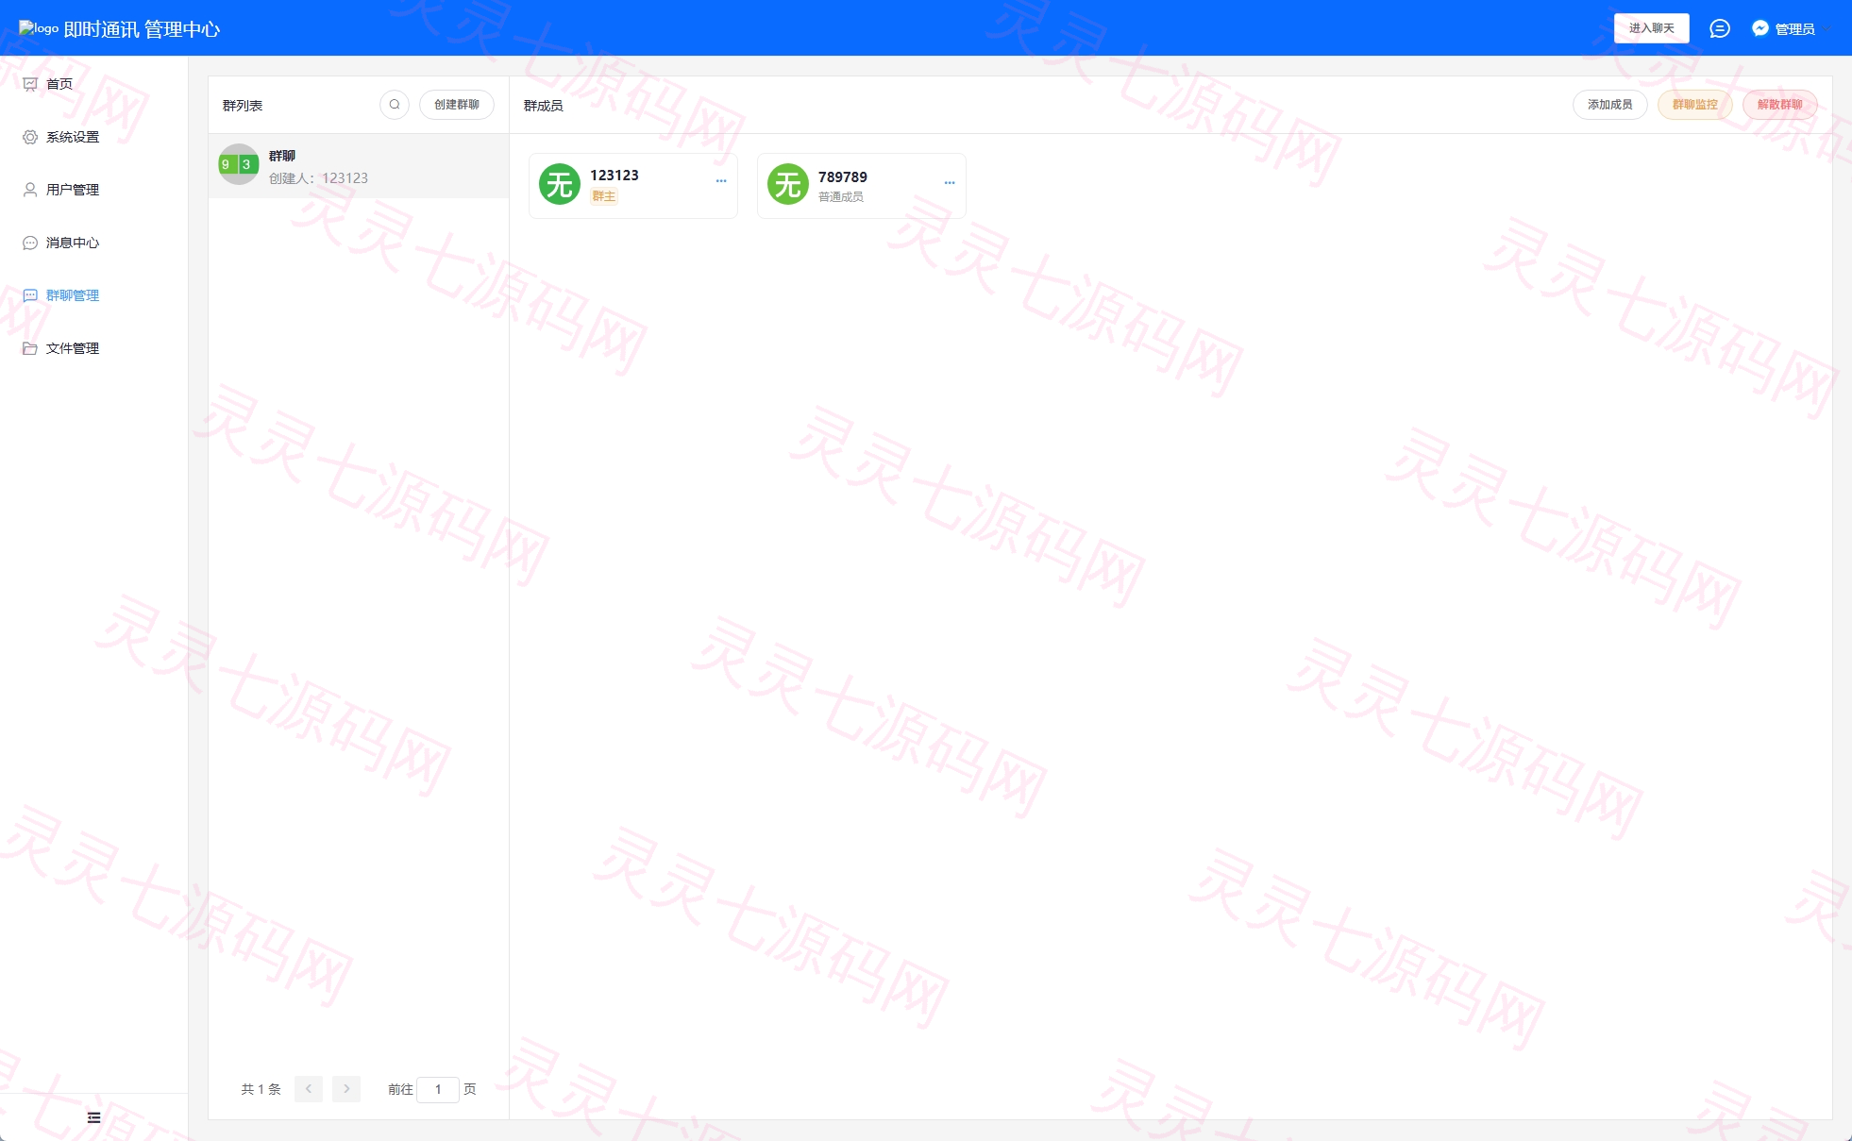The width and height of the screenshot is (1852, 1141).
Task: Open header message bubble icon
Action: coord(1720,28)
